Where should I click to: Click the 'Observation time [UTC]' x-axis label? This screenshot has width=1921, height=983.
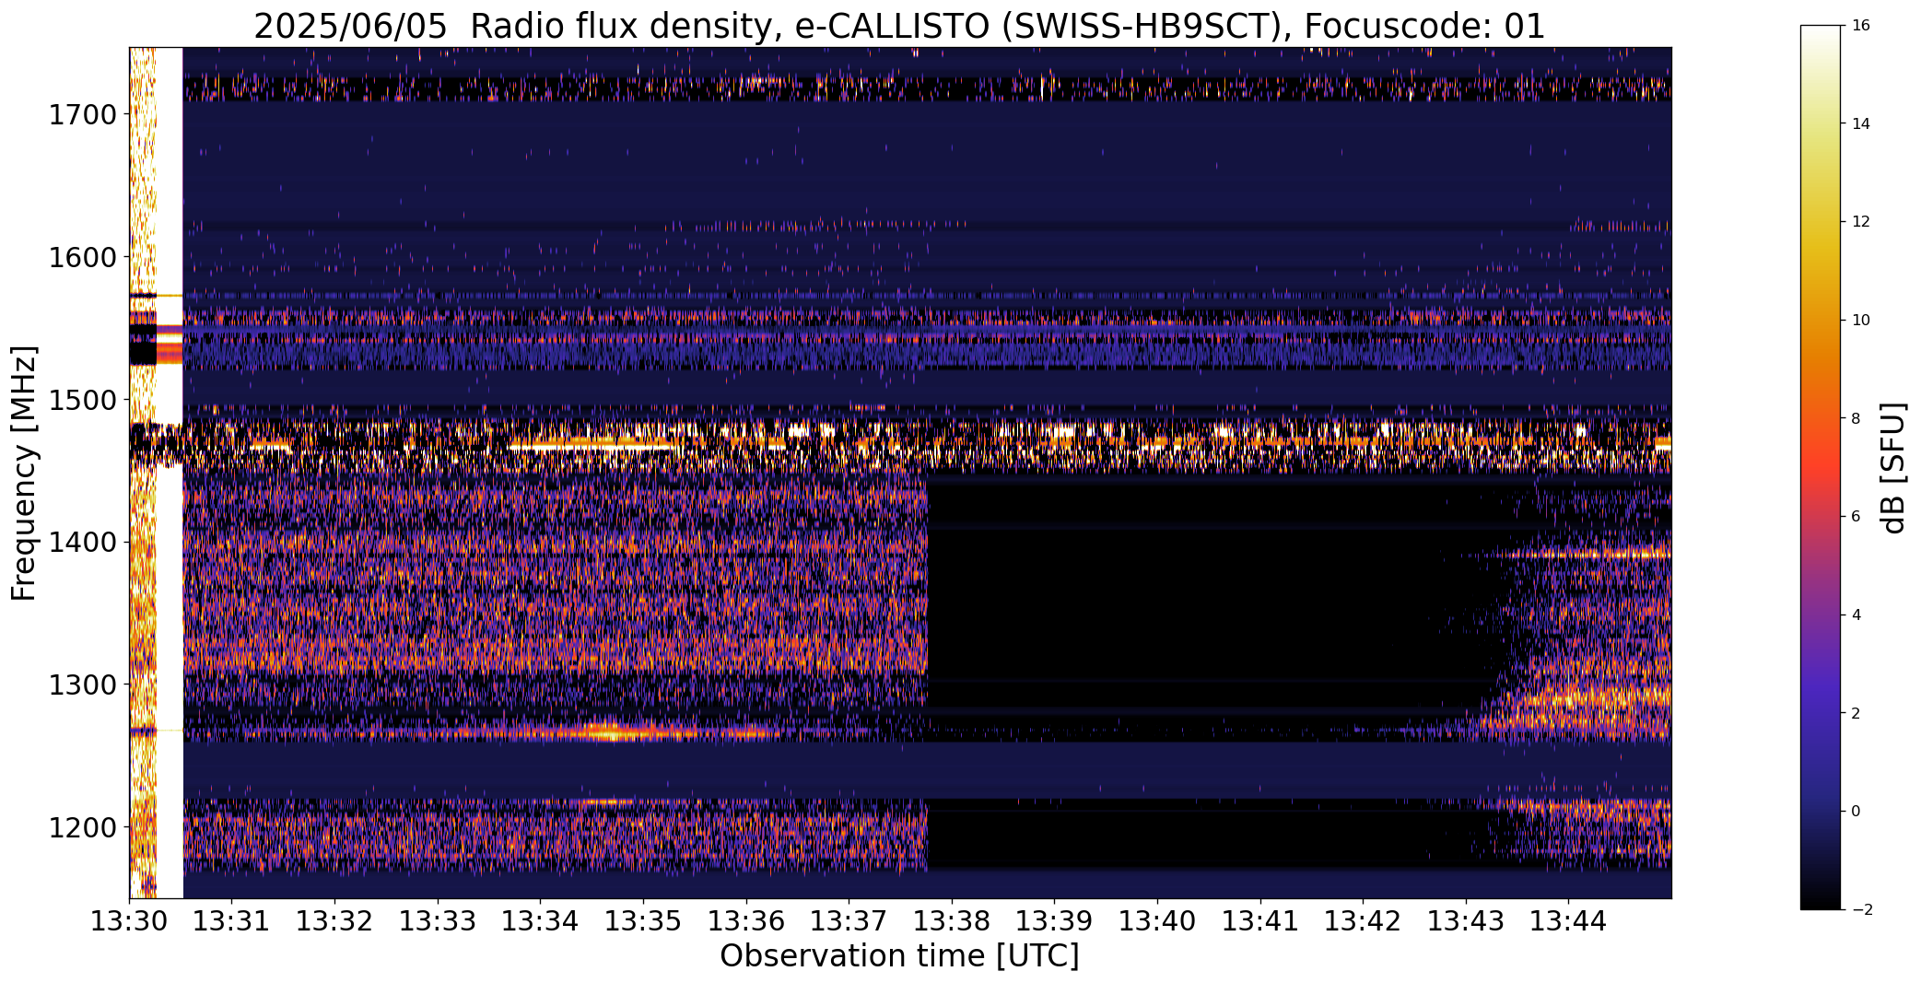(x=899, y=956)
